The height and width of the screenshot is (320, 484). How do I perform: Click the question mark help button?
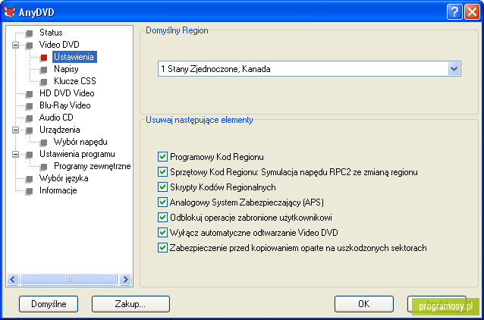454,11
